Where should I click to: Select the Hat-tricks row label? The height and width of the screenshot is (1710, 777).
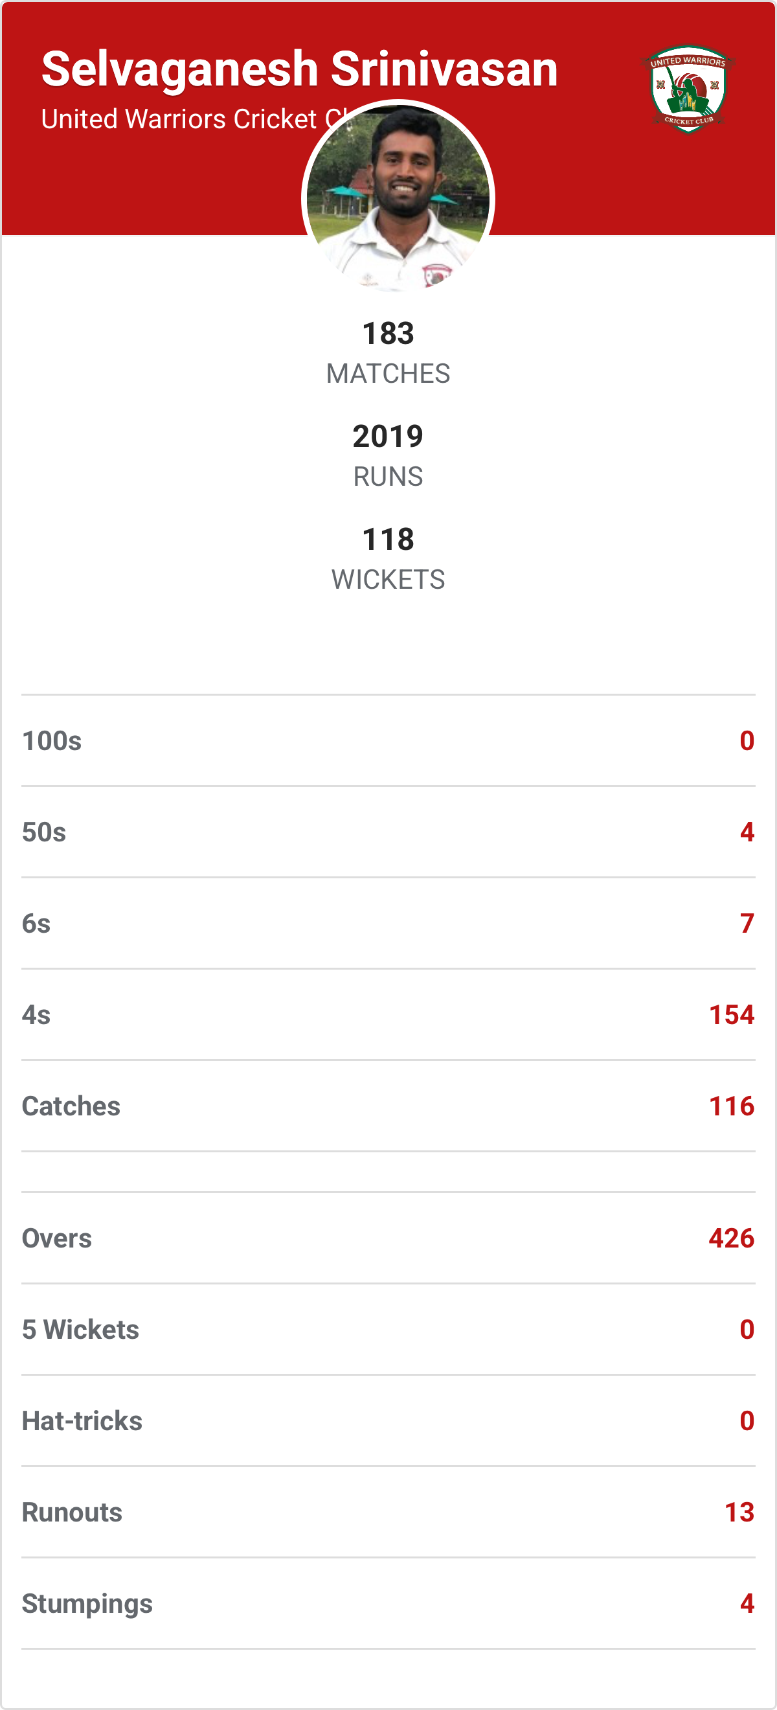tap(82, 1421)
